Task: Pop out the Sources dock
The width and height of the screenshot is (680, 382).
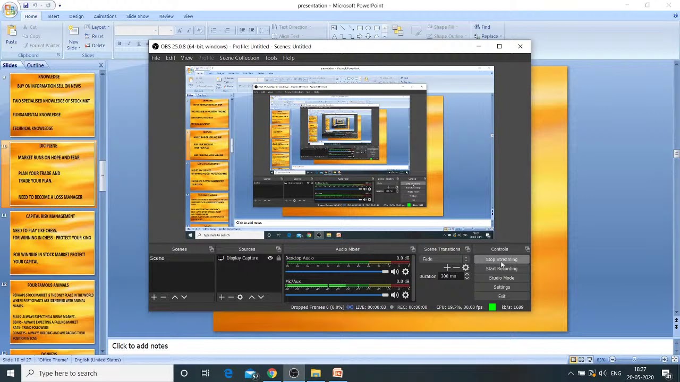Action: click(x=278, y=249)
